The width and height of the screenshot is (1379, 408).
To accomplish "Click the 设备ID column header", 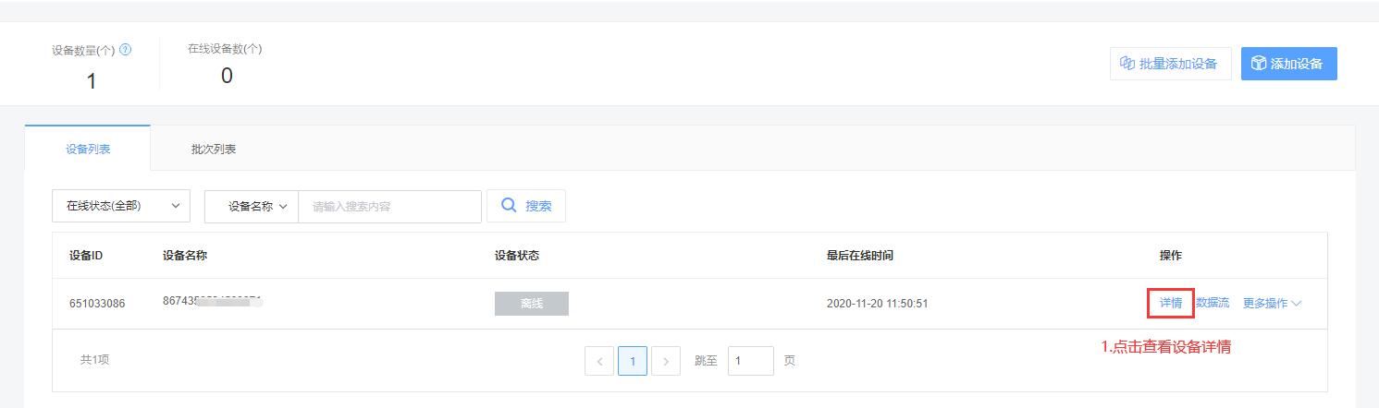I will click(86, 256).
